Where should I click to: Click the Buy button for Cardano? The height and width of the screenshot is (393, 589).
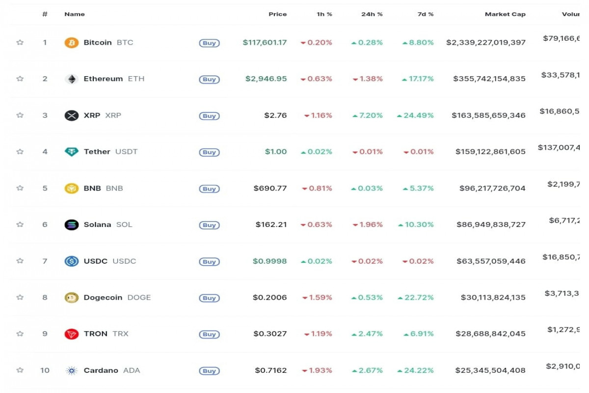[x=209, y=371]
